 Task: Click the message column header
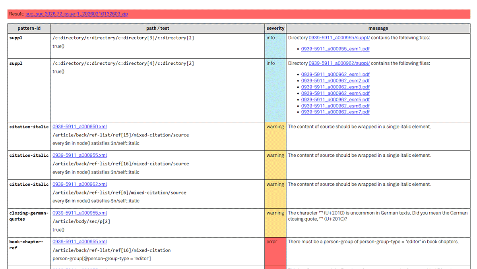(x=378, y=28)
